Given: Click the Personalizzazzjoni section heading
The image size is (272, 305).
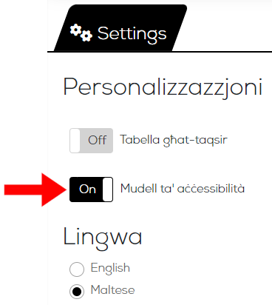Looking at the screenshot, I should pos(163,88).
